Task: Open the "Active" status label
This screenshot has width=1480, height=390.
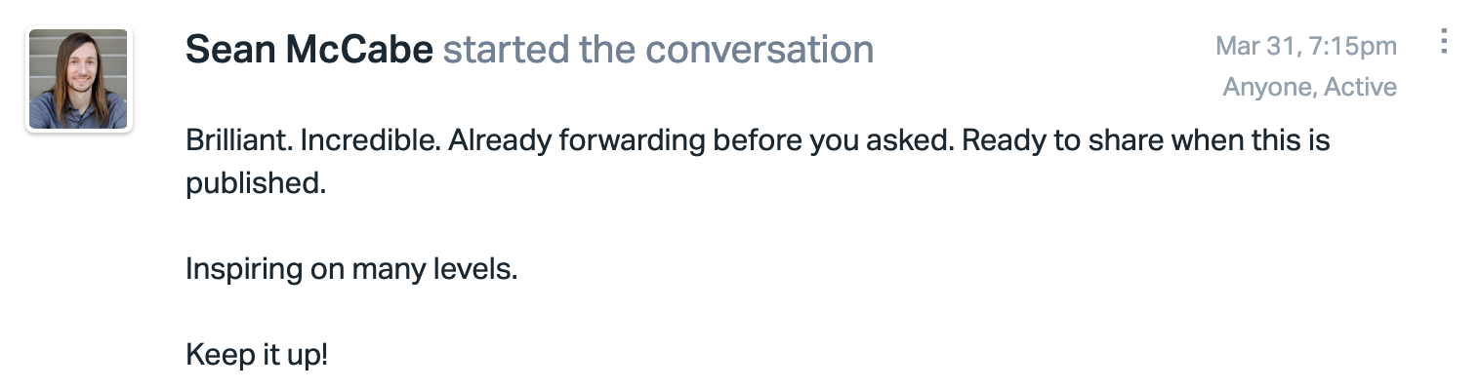Action: coord(1361,87)
